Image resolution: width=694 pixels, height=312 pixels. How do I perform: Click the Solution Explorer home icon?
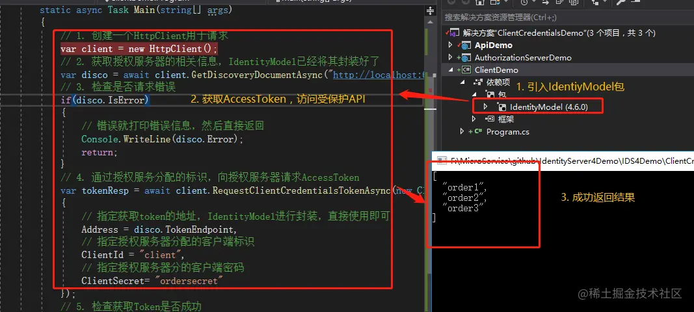click(480, 2)
